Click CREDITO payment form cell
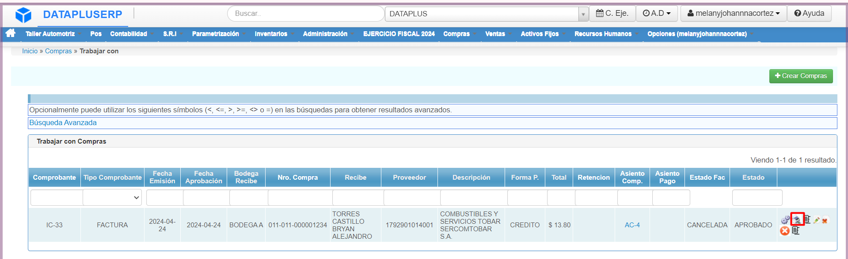Image resolution: width=848 pixels, height=259 pixels. tap(525, 225)
